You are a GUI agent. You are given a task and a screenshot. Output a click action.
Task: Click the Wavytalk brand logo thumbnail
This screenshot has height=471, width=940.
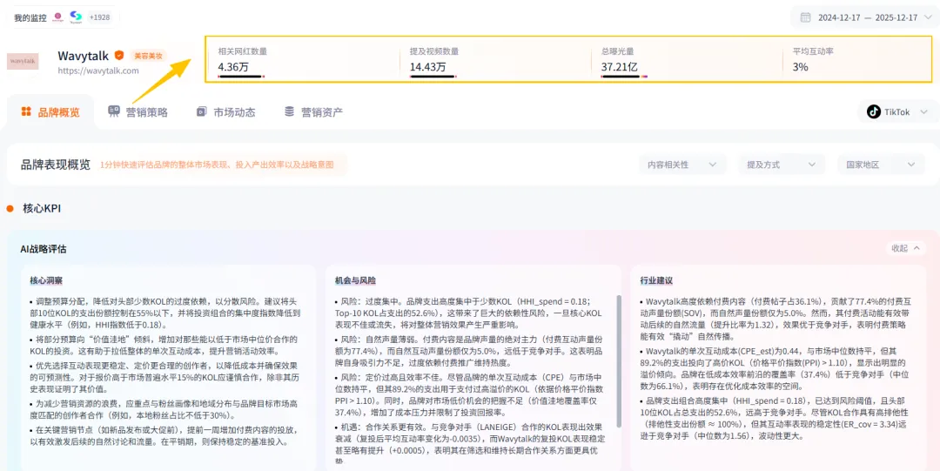[x=23, y=62]
